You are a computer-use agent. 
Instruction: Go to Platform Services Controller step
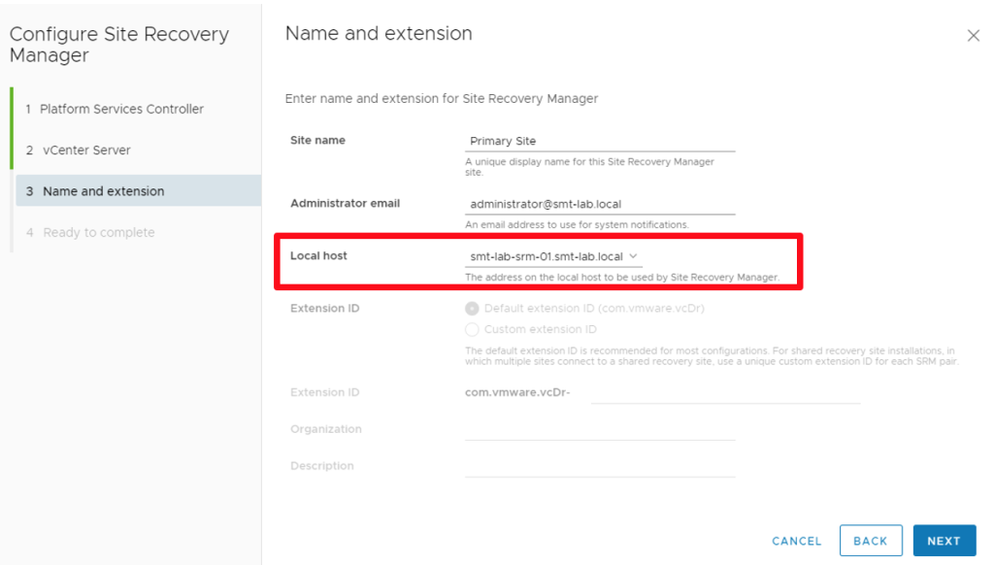pos(121,109)
